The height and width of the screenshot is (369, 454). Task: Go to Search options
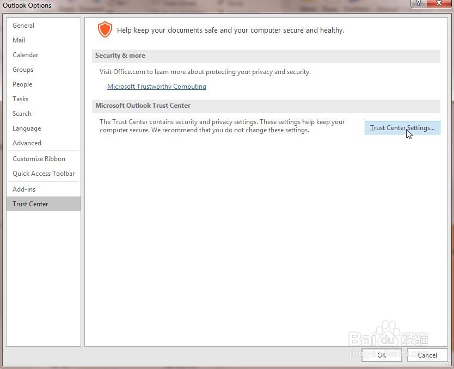tap(44, 114)
